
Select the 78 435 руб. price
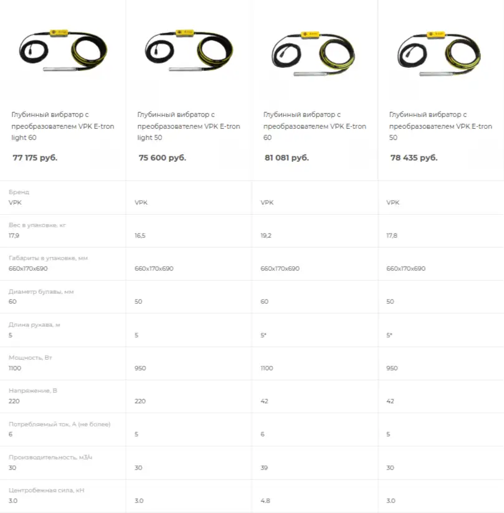click(x=414, y=158)
